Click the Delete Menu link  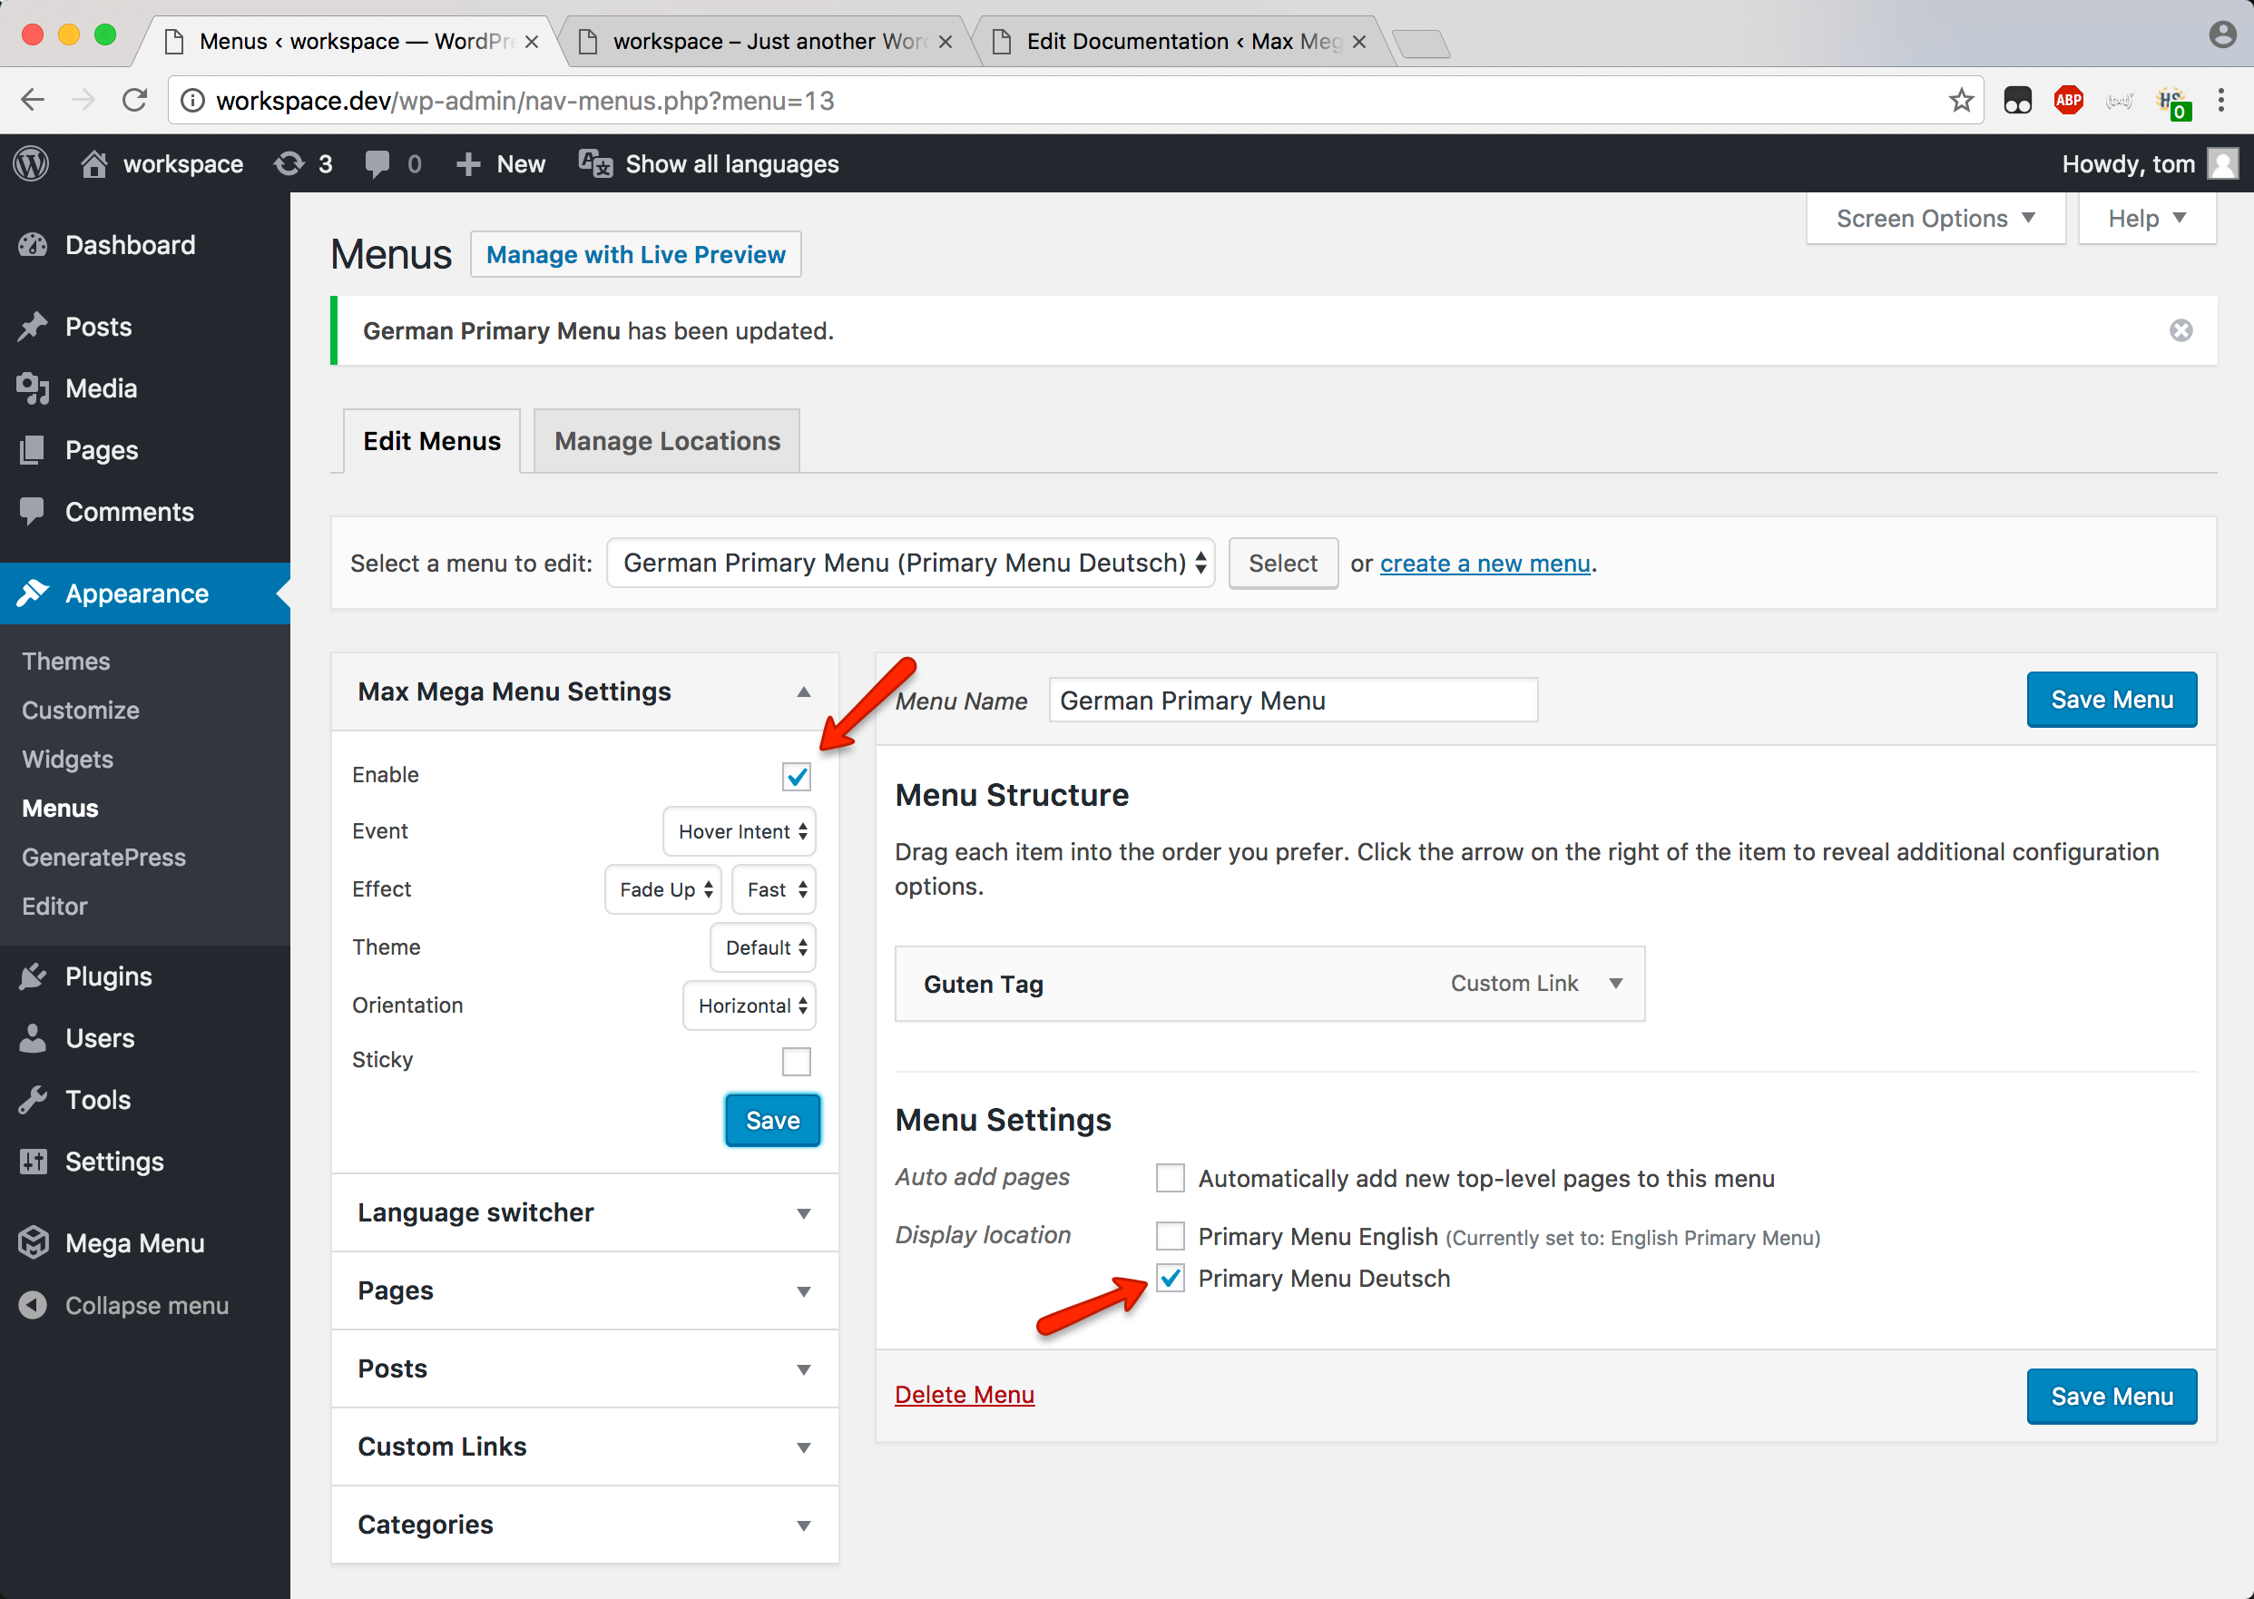pyautogui.click(x=964, y=1394)
